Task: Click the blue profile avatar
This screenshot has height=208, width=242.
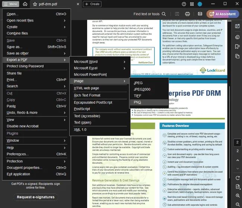Action: [x=200, y=4]
